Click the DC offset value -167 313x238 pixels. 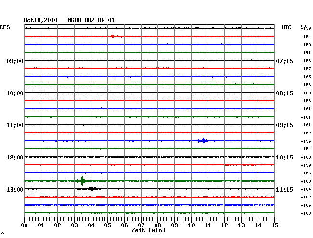[306, 197]
